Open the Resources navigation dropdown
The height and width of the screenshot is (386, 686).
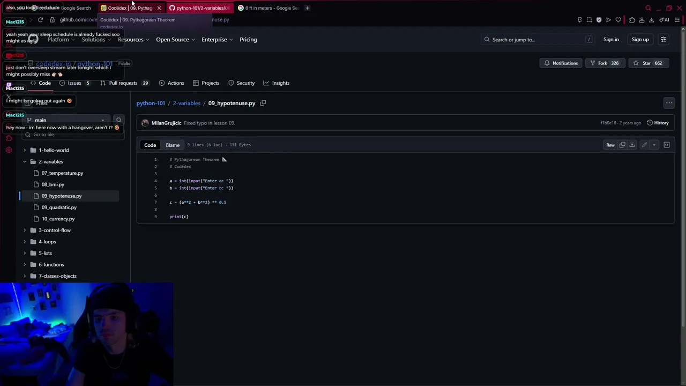click(133, 40)
